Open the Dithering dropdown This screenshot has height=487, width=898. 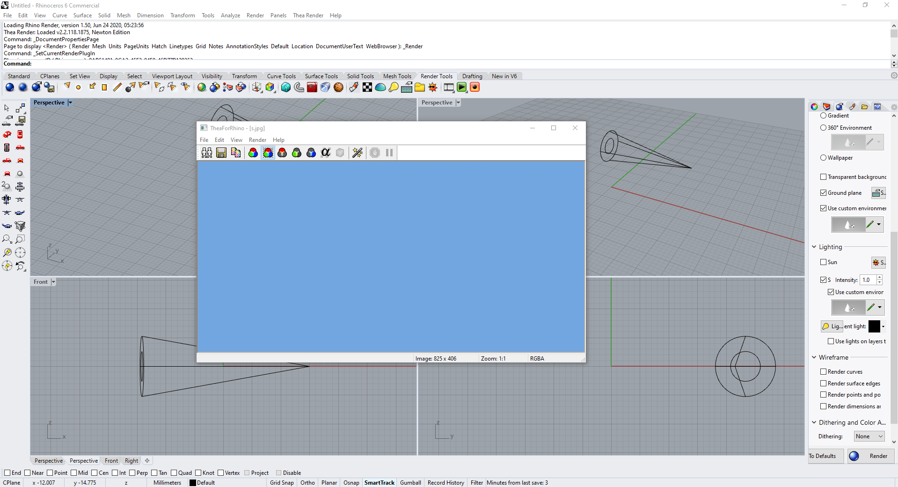coord(869,436)
